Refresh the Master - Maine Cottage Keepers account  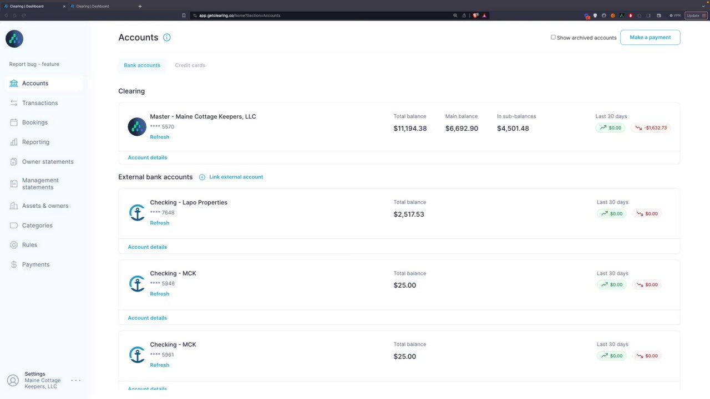(x=159, y=137)
